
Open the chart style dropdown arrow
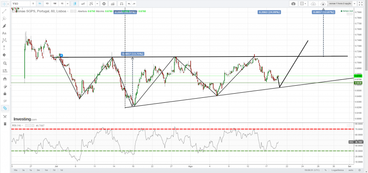pos(97,4)
